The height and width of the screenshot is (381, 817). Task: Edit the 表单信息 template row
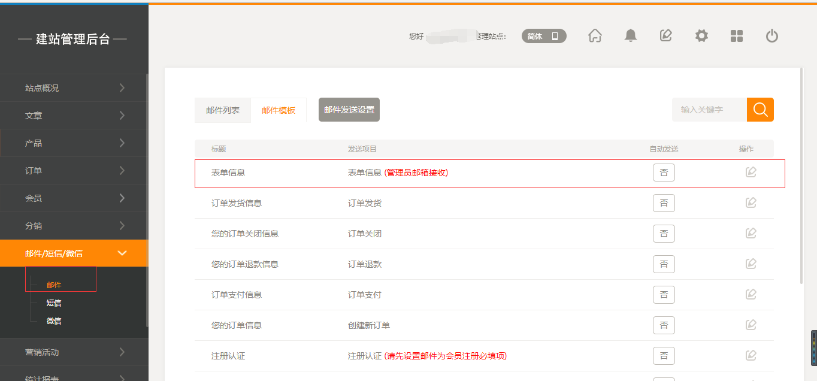[751, 173]
